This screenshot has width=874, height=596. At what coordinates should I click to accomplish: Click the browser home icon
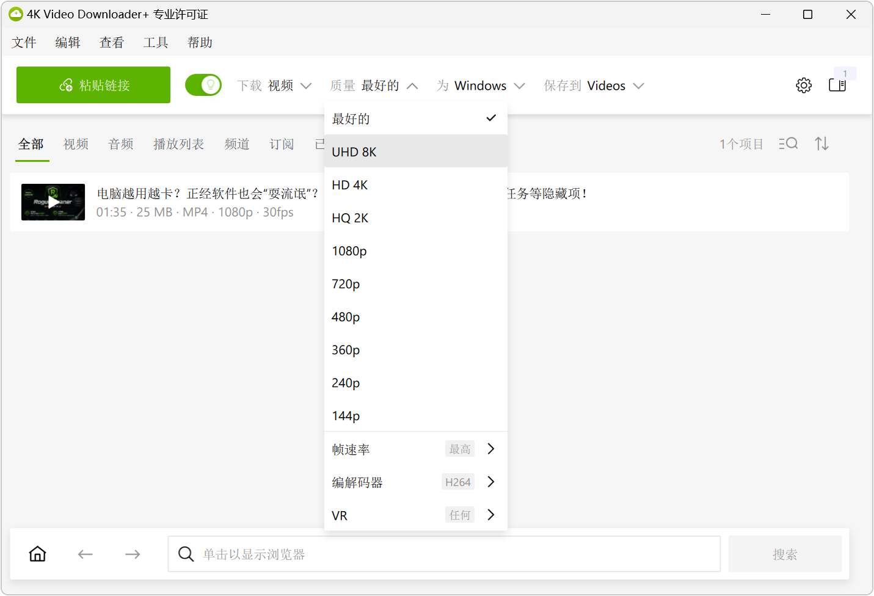38,554
